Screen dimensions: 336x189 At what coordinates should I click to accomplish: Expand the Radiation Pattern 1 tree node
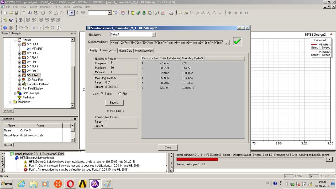click(x=20, y=84)
